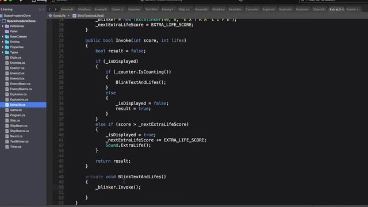
Task: Click the Explosion.cs file icon
Action: tap(7, 94)
